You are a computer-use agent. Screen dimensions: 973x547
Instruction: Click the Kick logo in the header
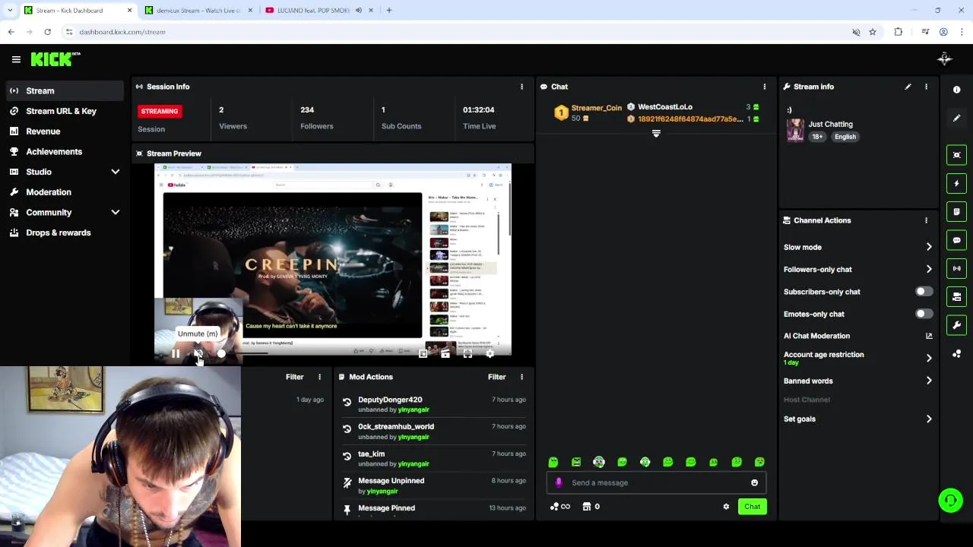(x=55, y=59)
